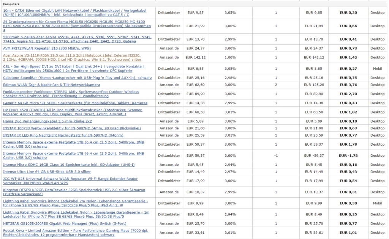The height and width of the screenshot is (239, 389).
Task: Select EUR 0,25 earnings for Lightning 1m cable
Action: (348, 214)
